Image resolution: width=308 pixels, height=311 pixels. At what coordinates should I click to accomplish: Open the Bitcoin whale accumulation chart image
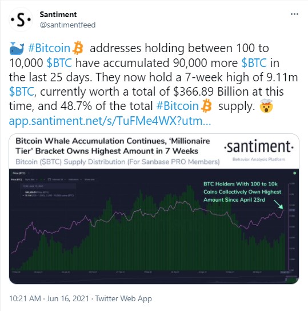pyautogui.click(x=154, y=209)
